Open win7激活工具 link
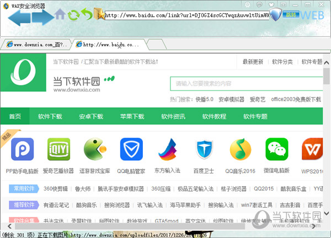 (x=257, y=205)
